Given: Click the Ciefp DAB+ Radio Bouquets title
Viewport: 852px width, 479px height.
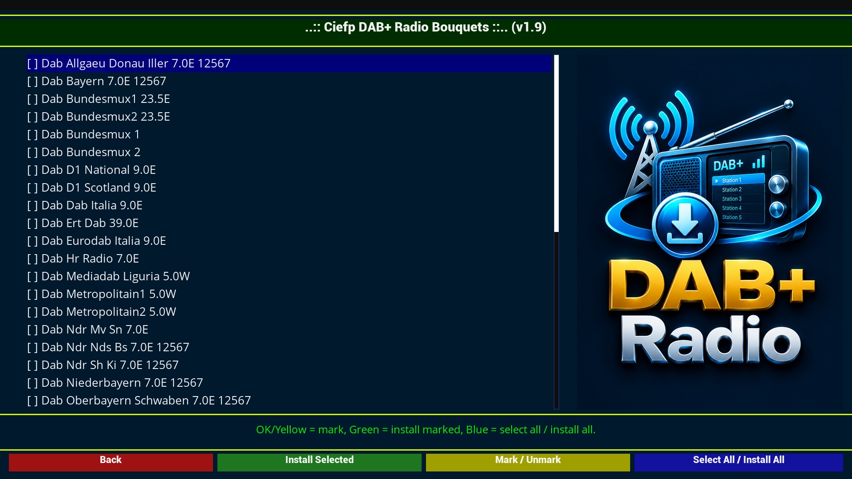Looking at the screenshot, I should tap(426, 27).
